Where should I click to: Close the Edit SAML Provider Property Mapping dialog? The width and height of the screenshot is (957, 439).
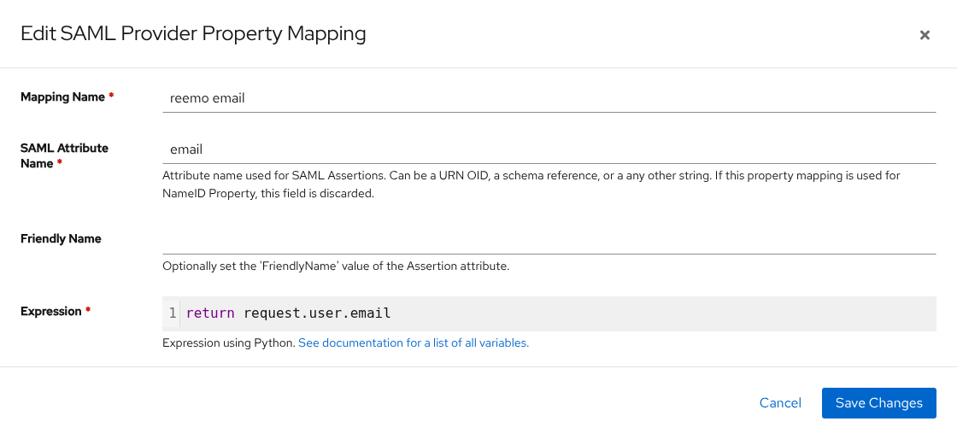point(925,35)
